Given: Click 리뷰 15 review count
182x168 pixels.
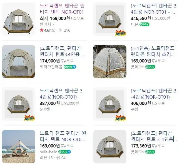Looking at the screenshot, I should click(x=46, y=158).
